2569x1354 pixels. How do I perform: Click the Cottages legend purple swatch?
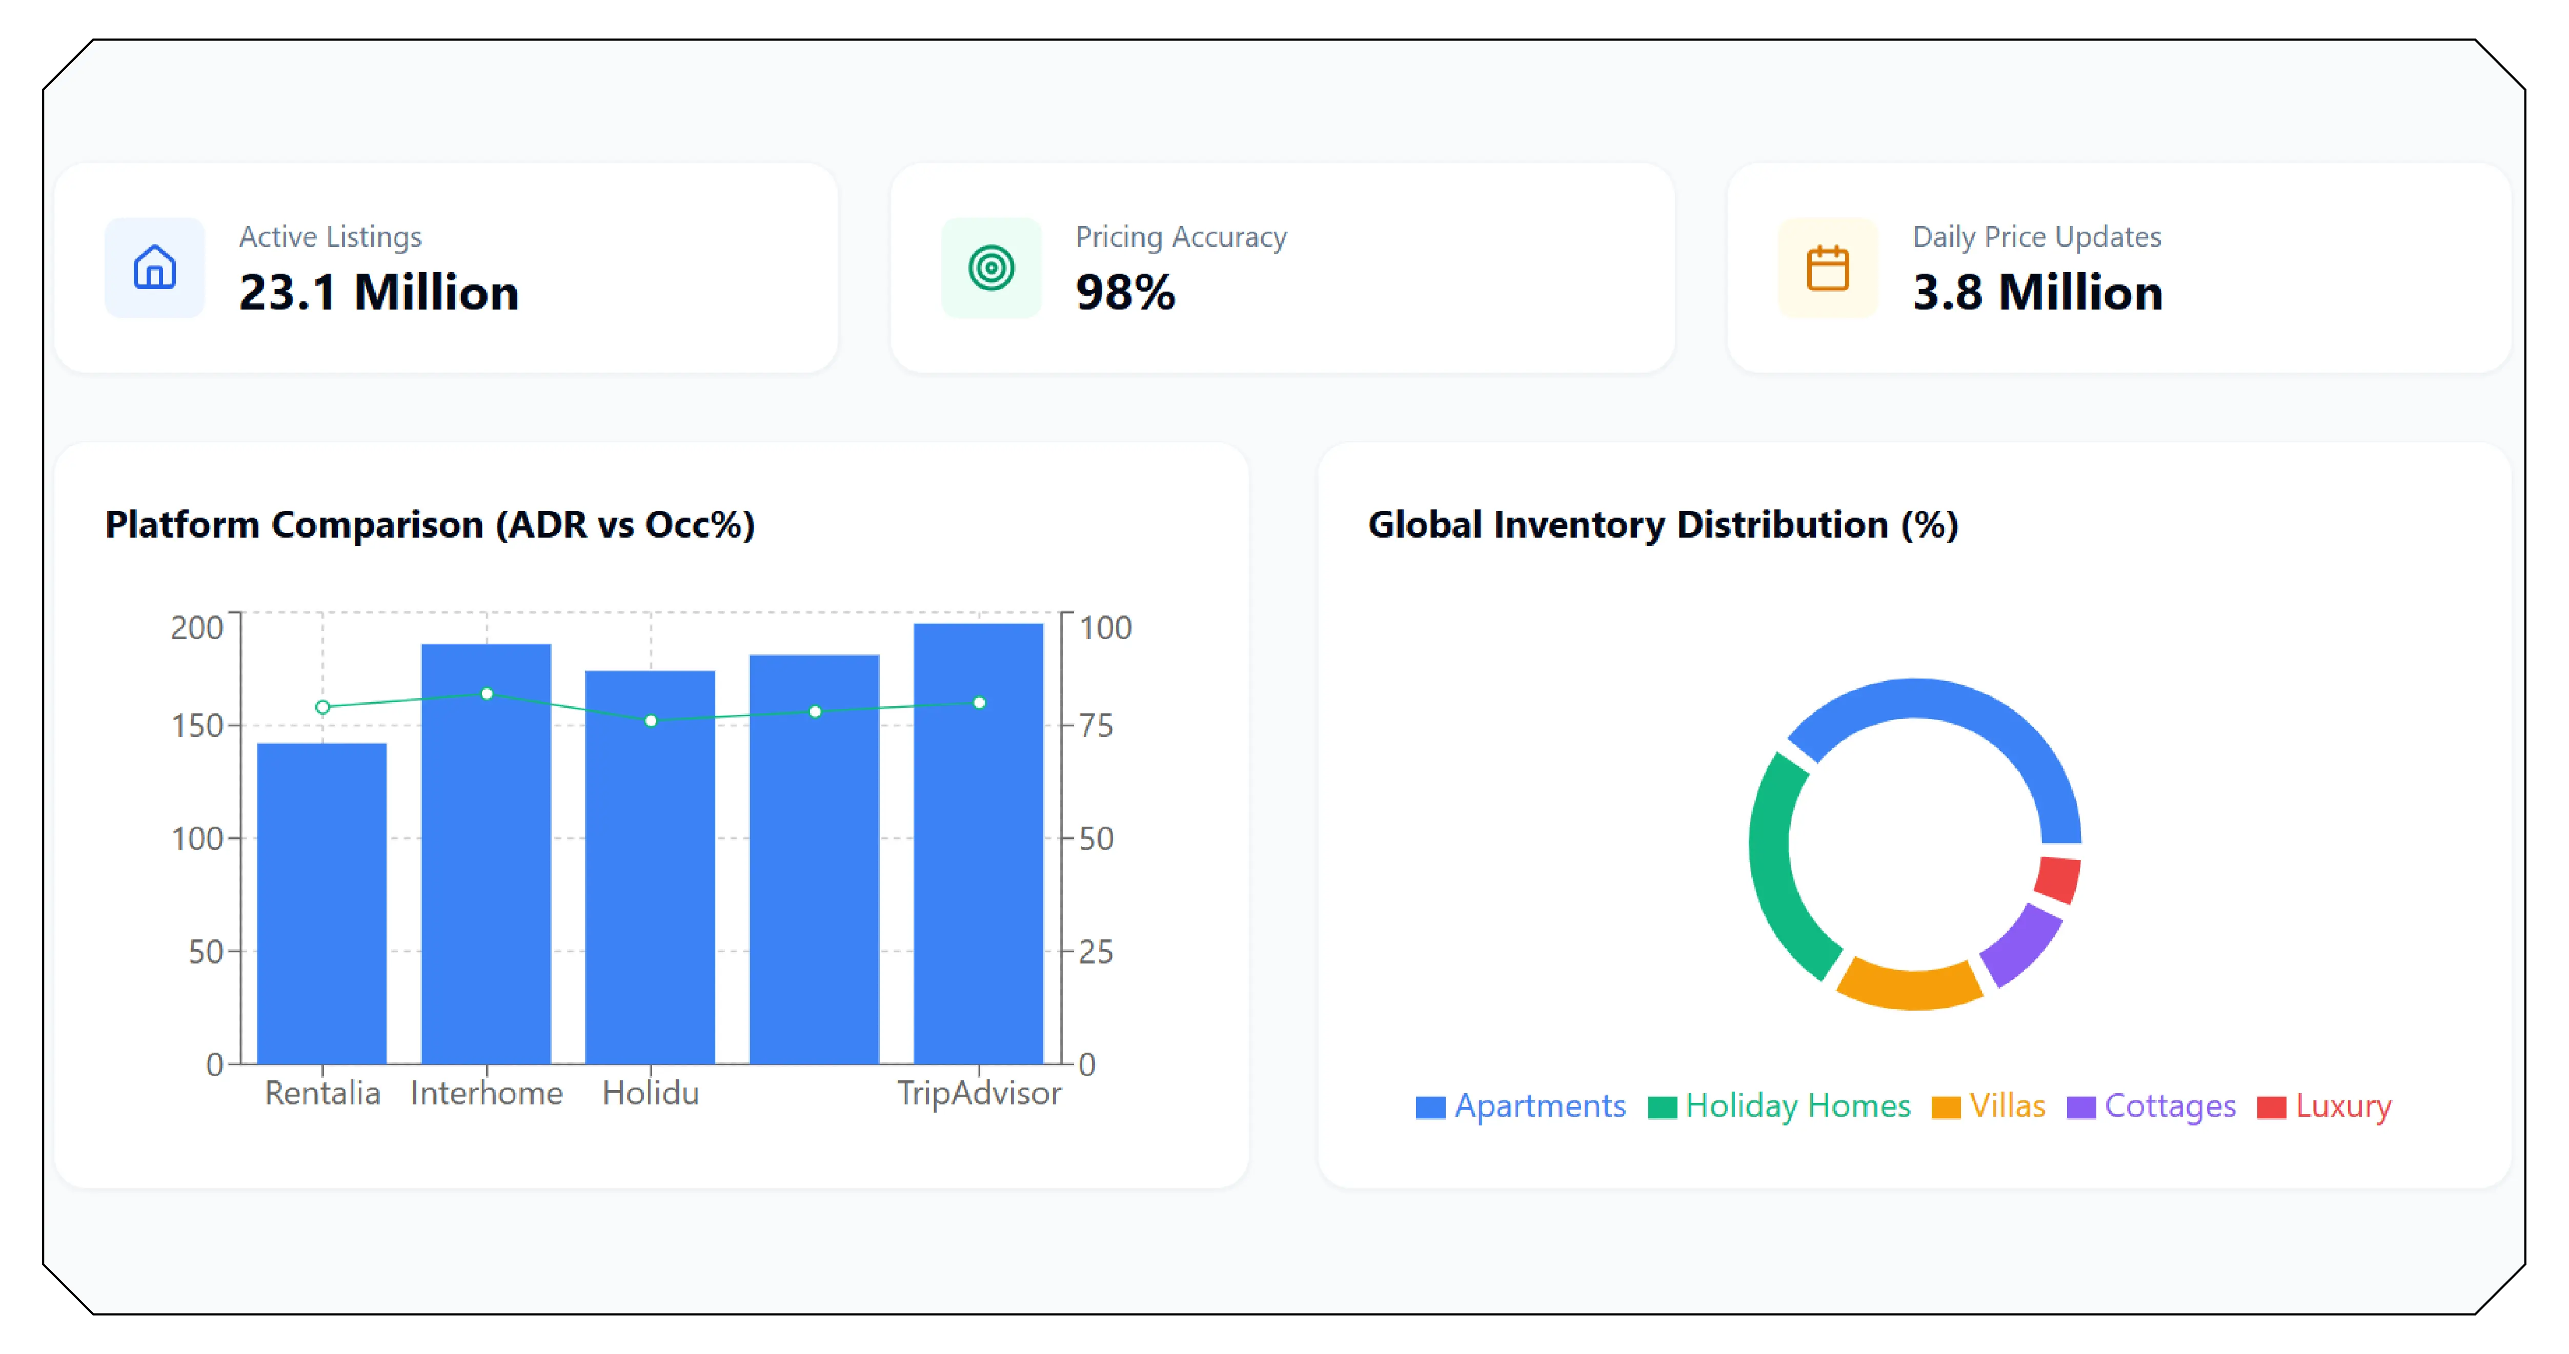[x=2081, y=1107]
